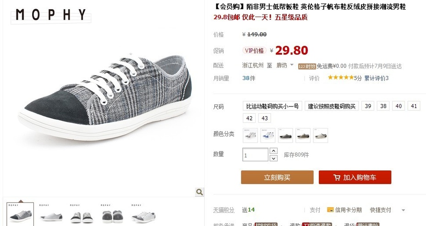Pick the blue-and-white shoe color swatch
This screenshot has height=226, width=426.
268,135
